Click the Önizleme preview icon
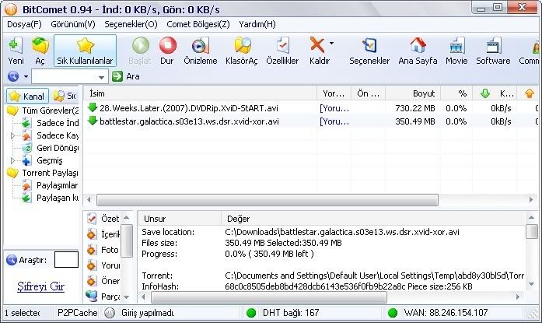The image size is (542, 323). point(200,46)
